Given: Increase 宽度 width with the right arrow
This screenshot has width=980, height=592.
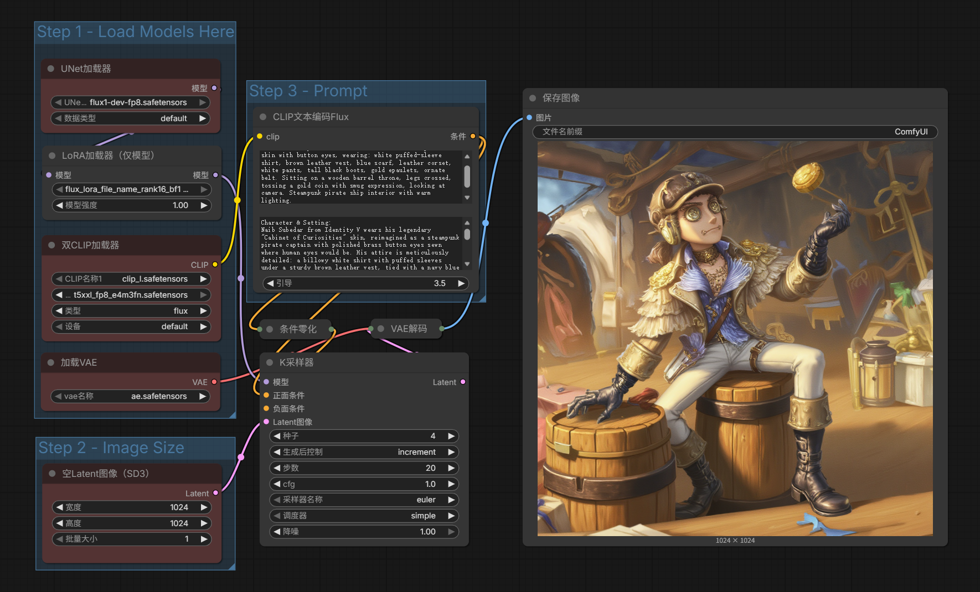Looking at the screenshot, I should click(x=204, y=507).
